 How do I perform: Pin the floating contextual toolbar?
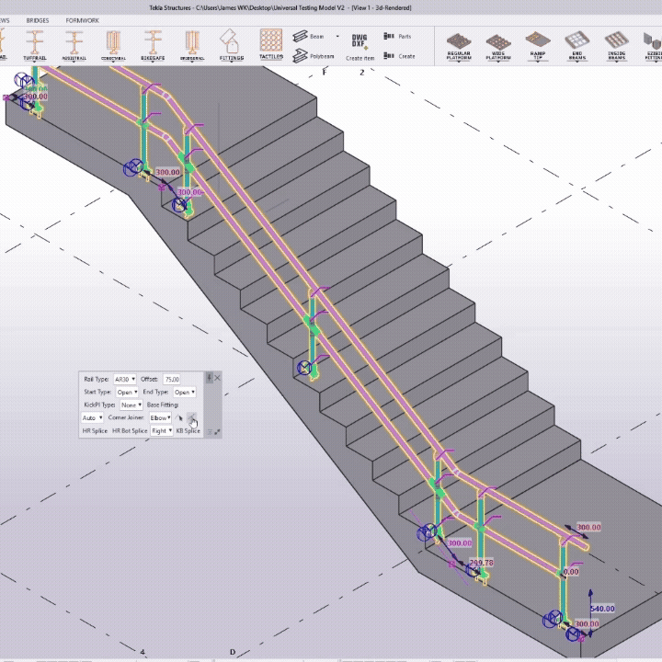[210, 378]
